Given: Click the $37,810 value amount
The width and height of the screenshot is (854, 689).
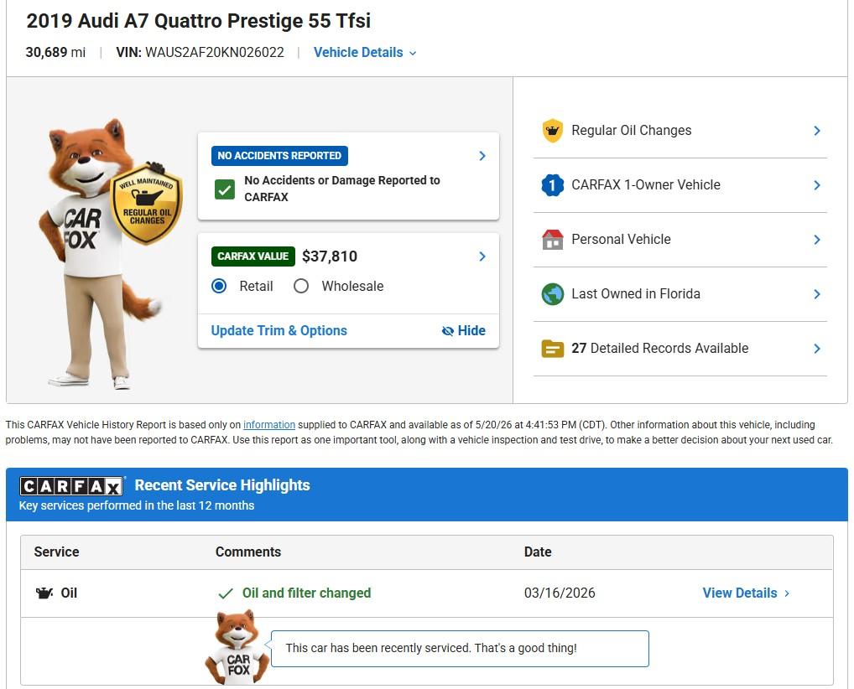Looking at the screenshot, I should click(330, 256).
